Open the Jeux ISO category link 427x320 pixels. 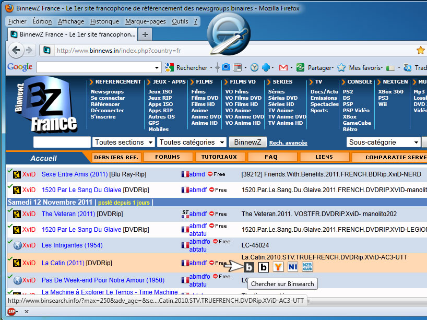tap(160, 92)
